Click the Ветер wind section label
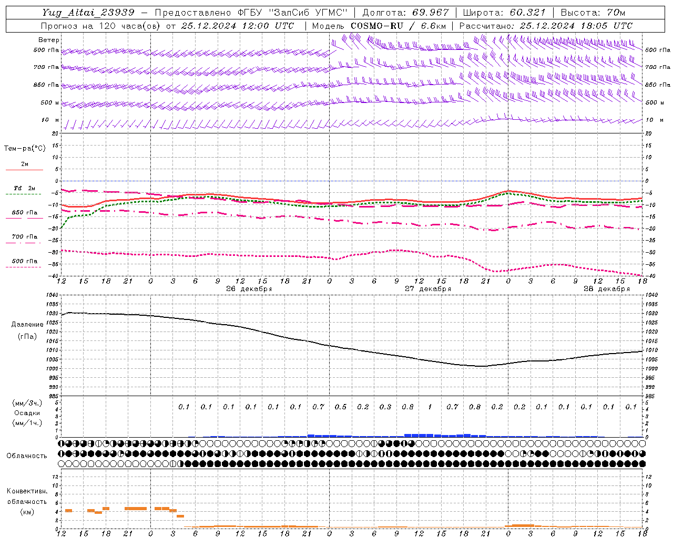Screen dimensions: 673x538 49,40
